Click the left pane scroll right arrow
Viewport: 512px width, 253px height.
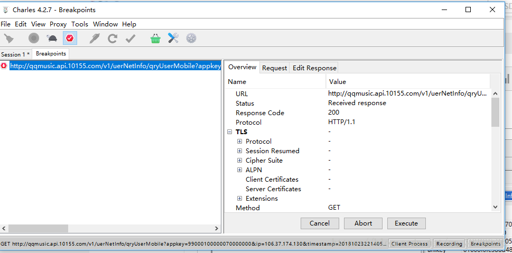pyautogui.click(x=217, y=228)
